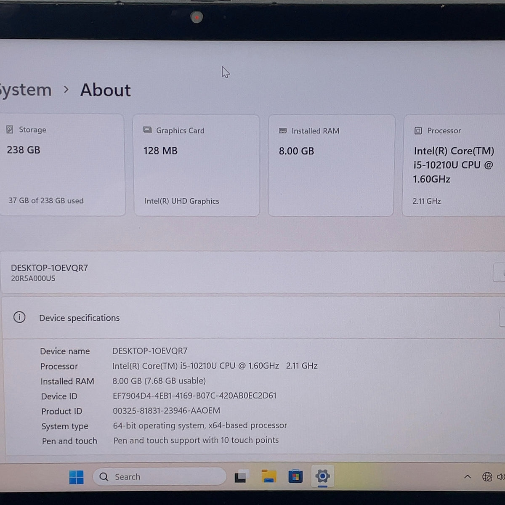Click the 37 GB of 238 GB used text
505x505 pixels.
pyautogui.click(x=46, y=201)
